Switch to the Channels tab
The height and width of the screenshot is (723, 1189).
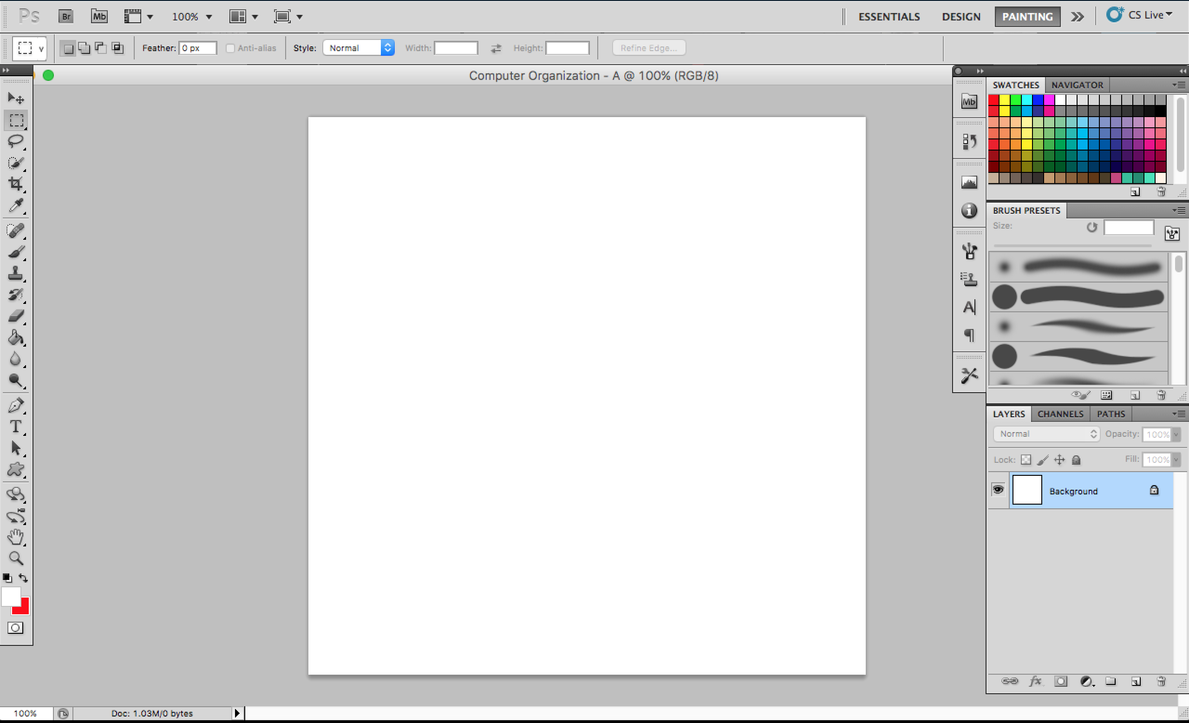[x=1060, y=414]
